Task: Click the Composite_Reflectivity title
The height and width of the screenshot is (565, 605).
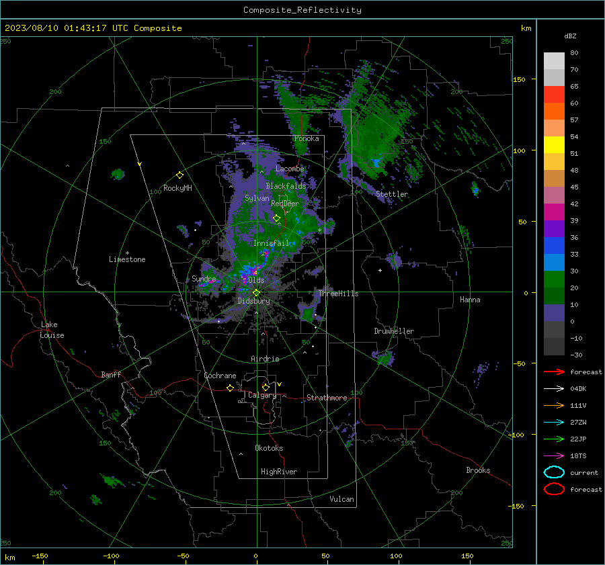Action: click(302, 10)
